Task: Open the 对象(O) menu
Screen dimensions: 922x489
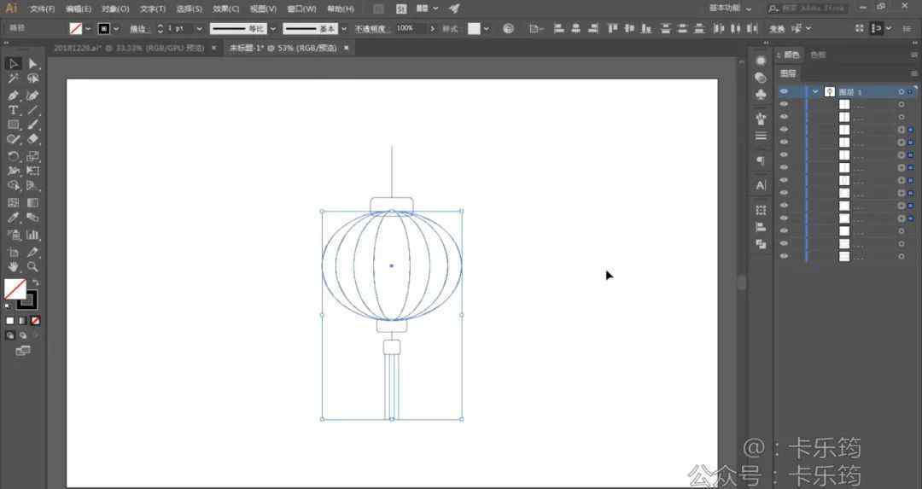Action: (115, 9)
